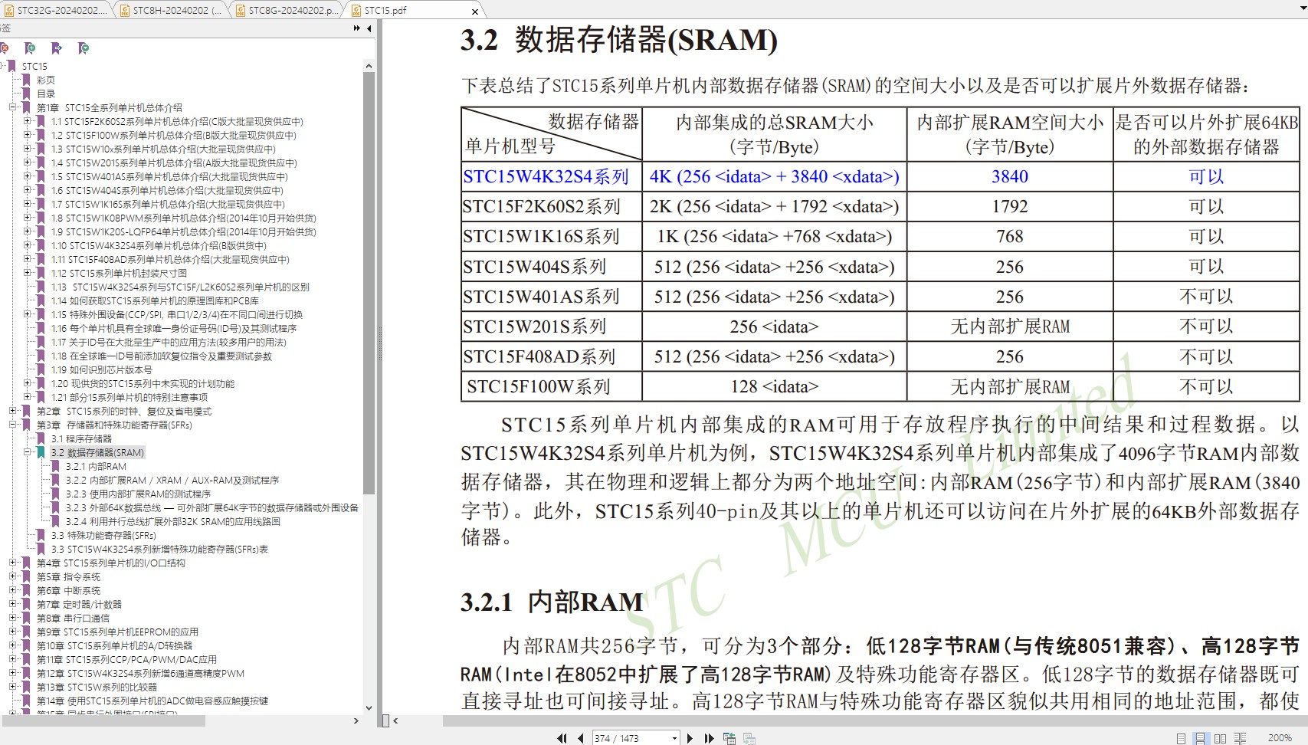This screenshot has width=1308, height=745.
Task: Click the 3840 value in the table
Action: point(1010,177)
